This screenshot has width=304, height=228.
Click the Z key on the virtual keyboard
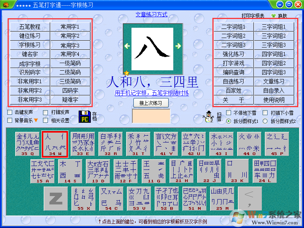point(55,198)
